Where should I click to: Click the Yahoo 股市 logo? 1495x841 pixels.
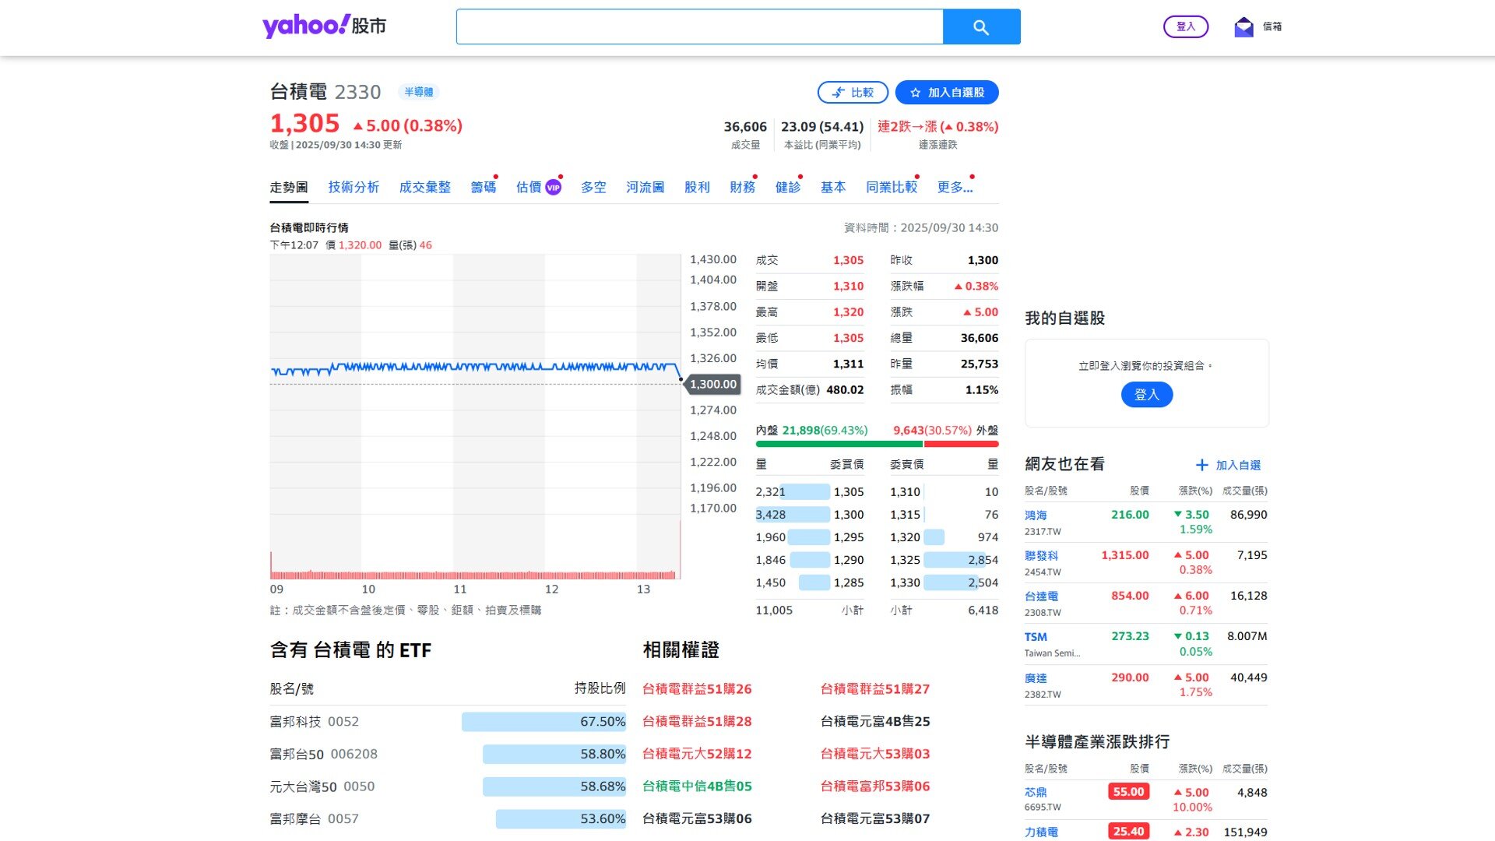[x=324, y=26]
